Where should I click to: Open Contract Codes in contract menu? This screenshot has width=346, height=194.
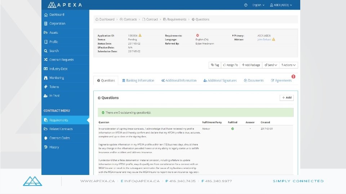pyautogui.click(x=65, y=138)
